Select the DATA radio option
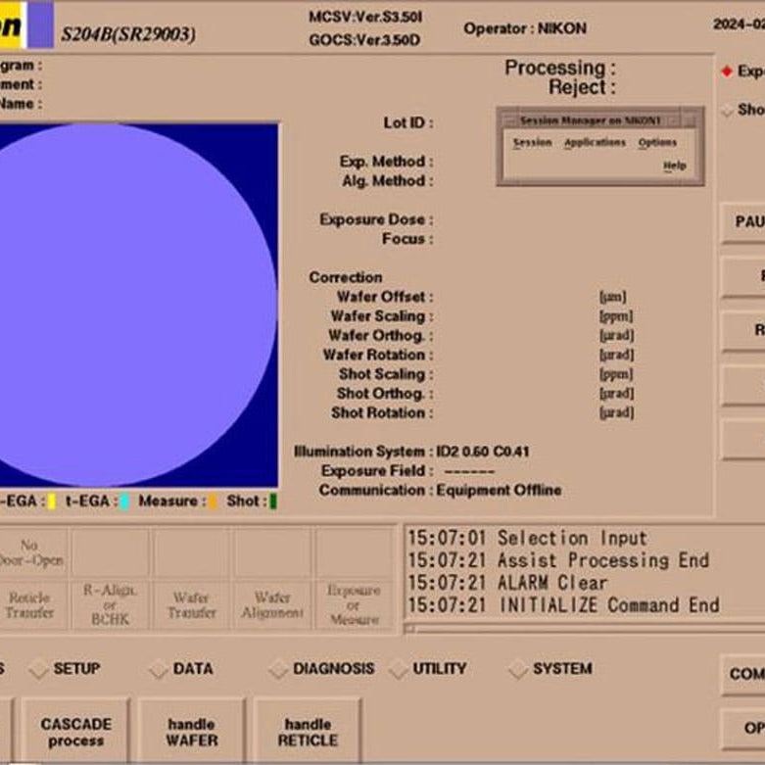Viewport: 765px width, 765px height. [x=158, y=670]
